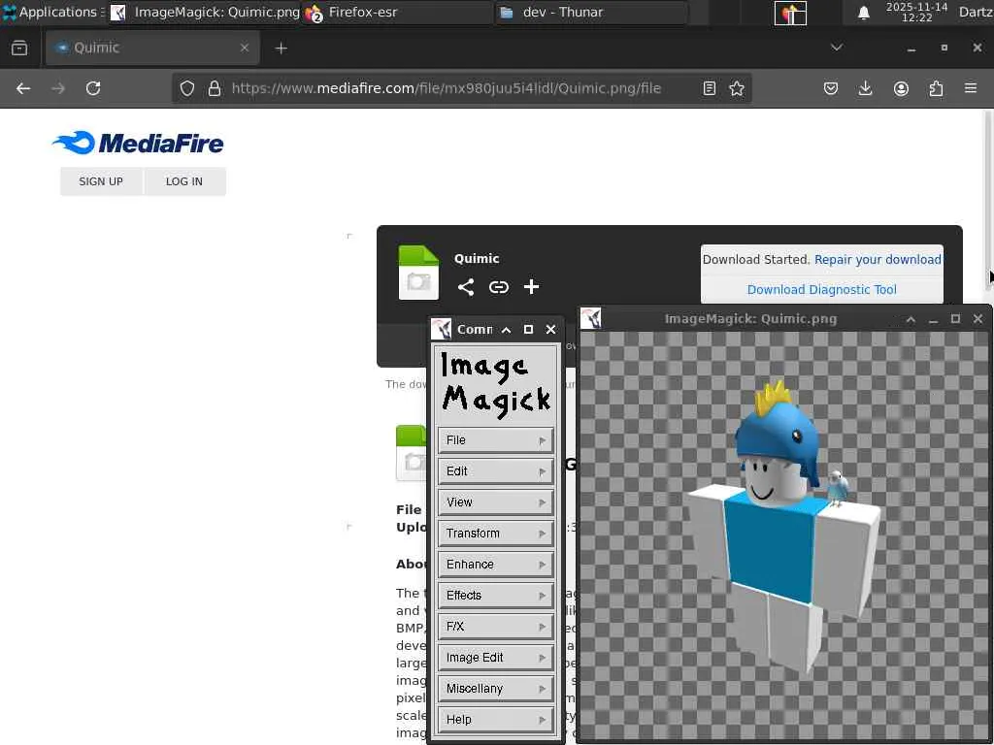
Task: Share the Quimic file
Action: coord(466,287)
